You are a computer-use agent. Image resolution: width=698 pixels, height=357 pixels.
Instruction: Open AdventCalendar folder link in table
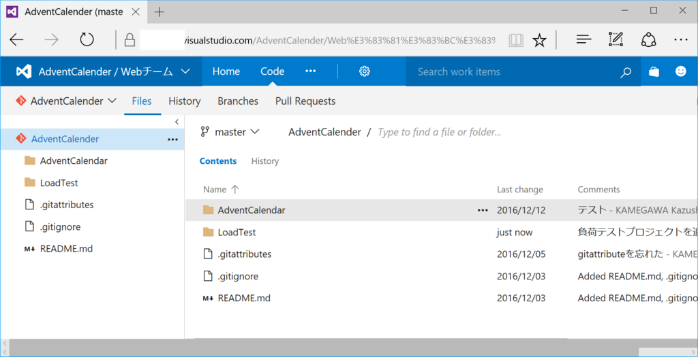coord(252,211)
